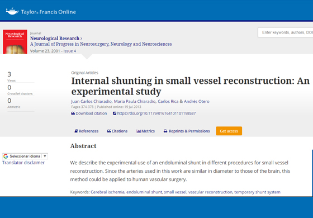This screenshot has height=218, width=313.
Task: Expand the Neurological Research journal chevron
Action: (81, 39)
